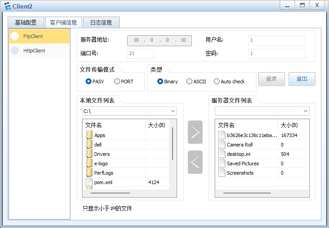The height and width of the screenshot is (228, 329).
Task: Click the download left-arrow transfer button
Action: 195,162
